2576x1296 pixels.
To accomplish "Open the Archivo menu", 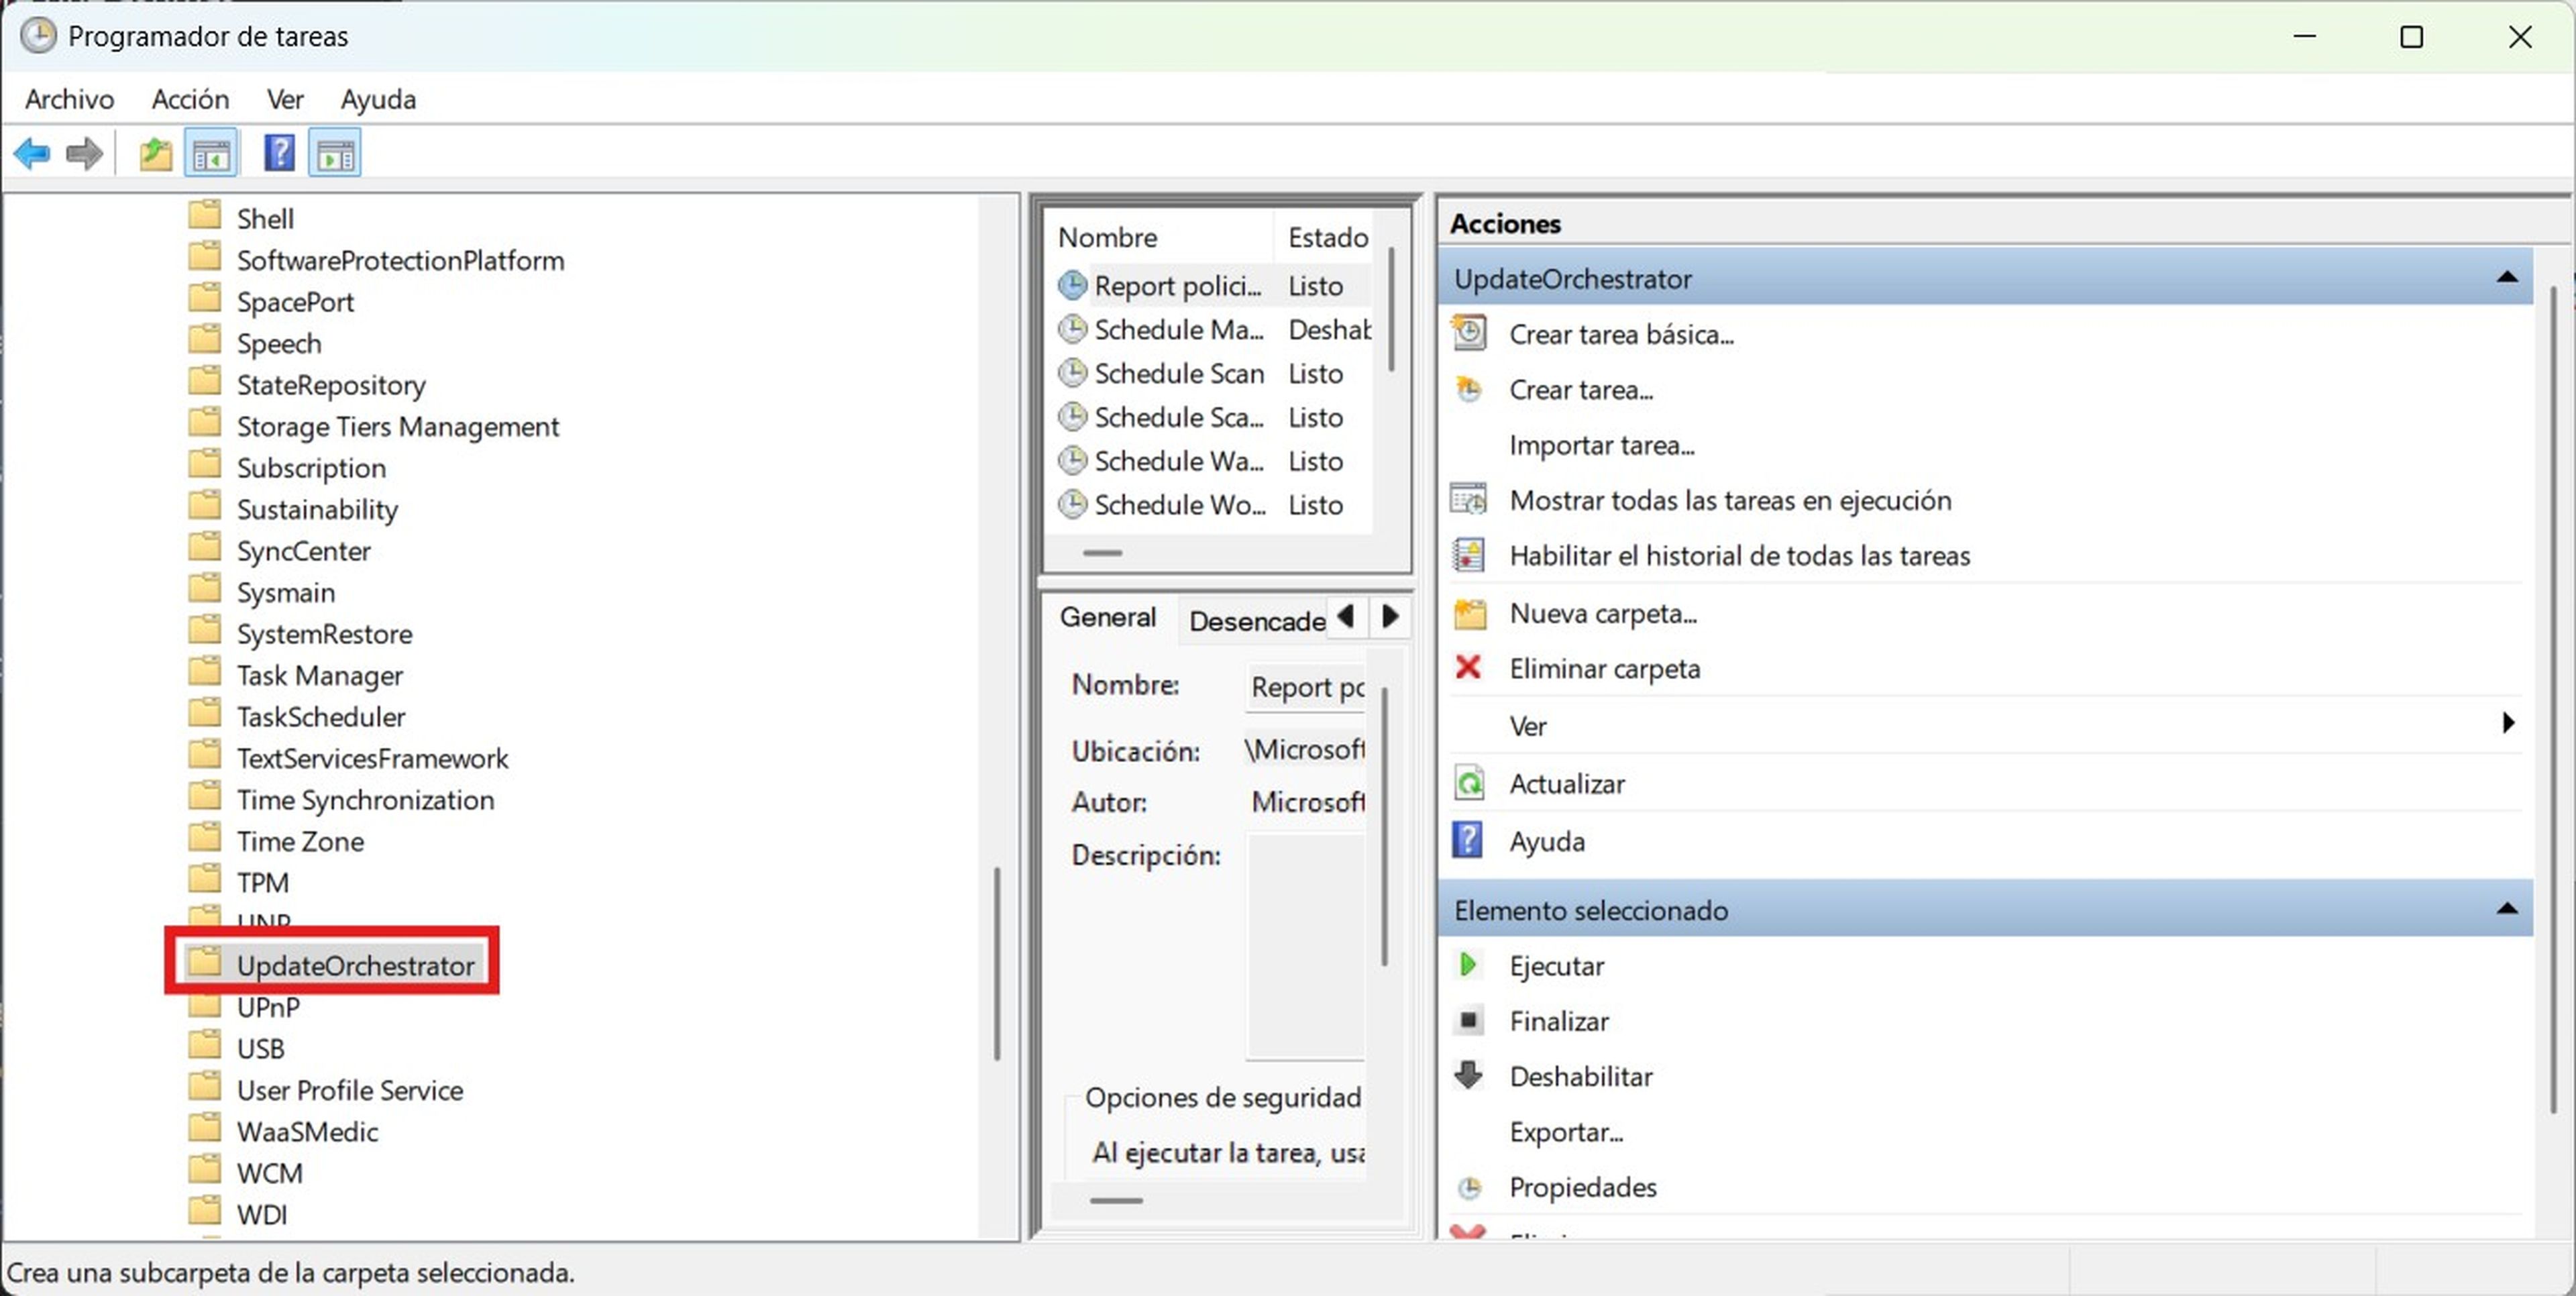I will (69, 99).
